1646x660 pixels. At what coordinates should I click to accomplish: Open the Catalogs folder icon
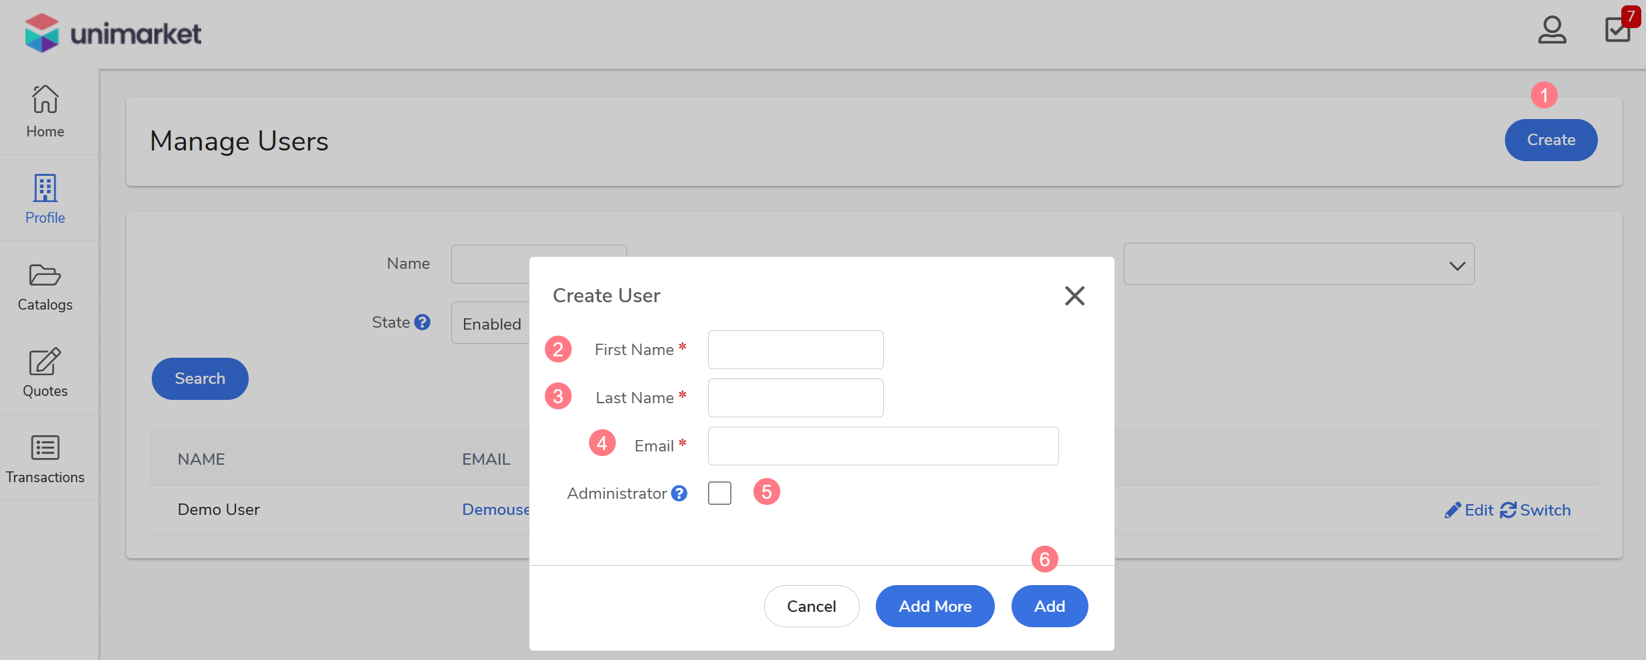click(45, 275)
